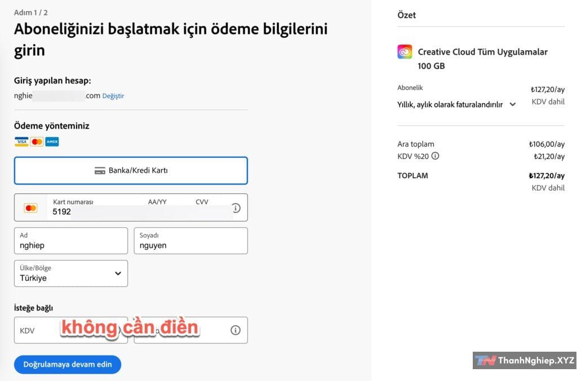This screenshot has width=577, height=381.
Task: Click the Adım 1 / 2 step text
Action: click(31, 12)
